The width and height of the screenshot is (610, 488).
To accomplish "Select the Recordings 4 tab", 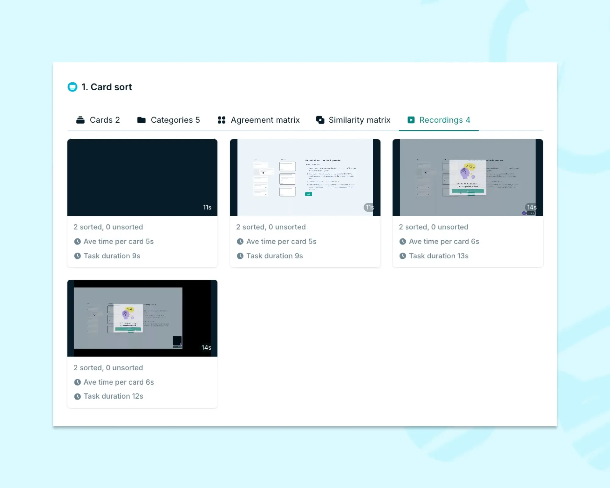I will click(x=439, y=120).
